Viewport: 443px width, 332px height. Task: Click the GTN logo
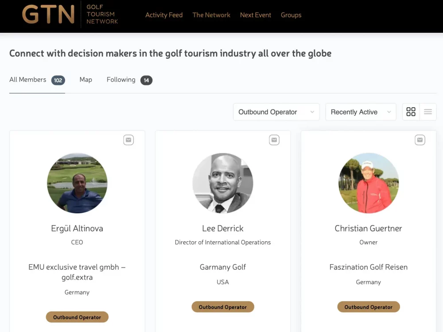click(70, 15)
